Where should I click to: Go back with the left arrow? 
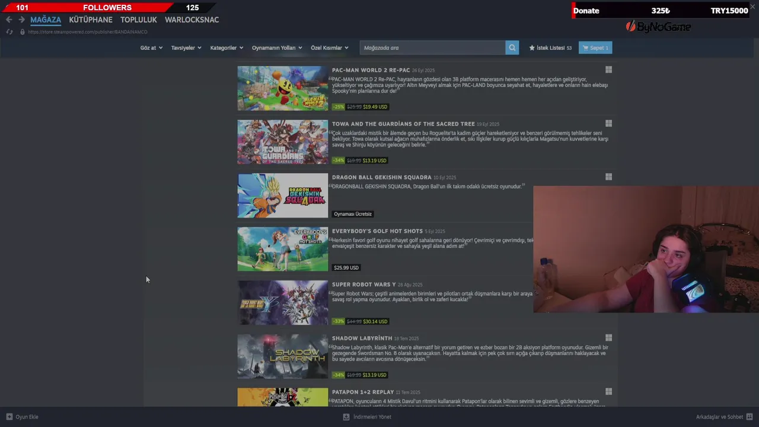coord(9,20)
